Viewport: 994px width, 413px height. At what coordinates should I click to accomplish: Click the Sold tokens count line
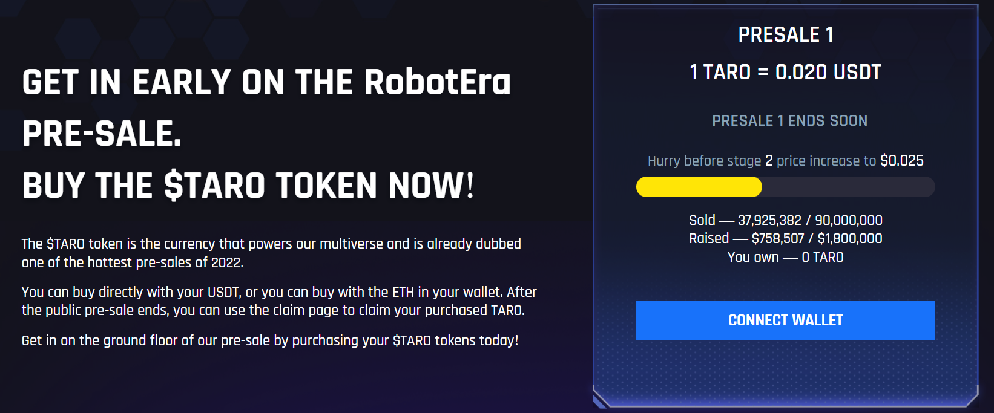[785, 220]
